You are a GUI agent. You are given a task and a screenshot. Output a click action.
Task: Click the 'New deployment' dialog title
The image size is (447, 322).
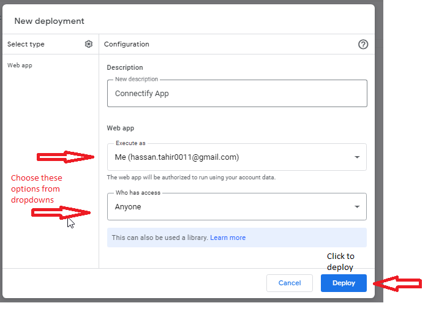pyautogui.click(x=50, y=21)
